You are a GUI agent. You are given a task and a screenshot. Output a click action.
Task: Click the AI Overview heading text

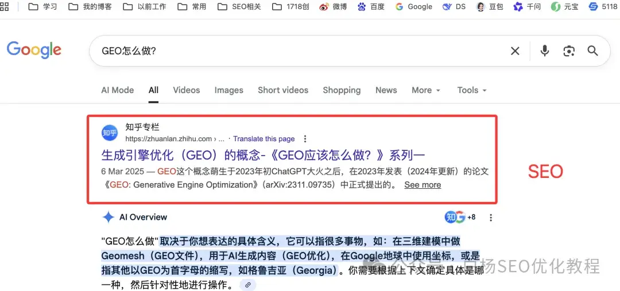click(143, 217)
